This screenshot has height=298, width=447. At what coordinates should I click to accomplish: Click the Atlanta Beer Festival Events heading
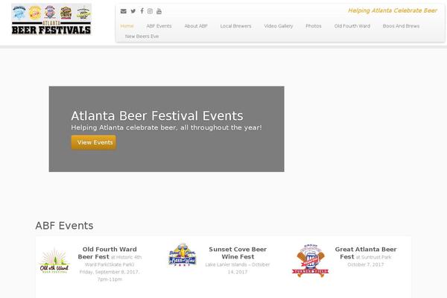click(x=157, y=115)
